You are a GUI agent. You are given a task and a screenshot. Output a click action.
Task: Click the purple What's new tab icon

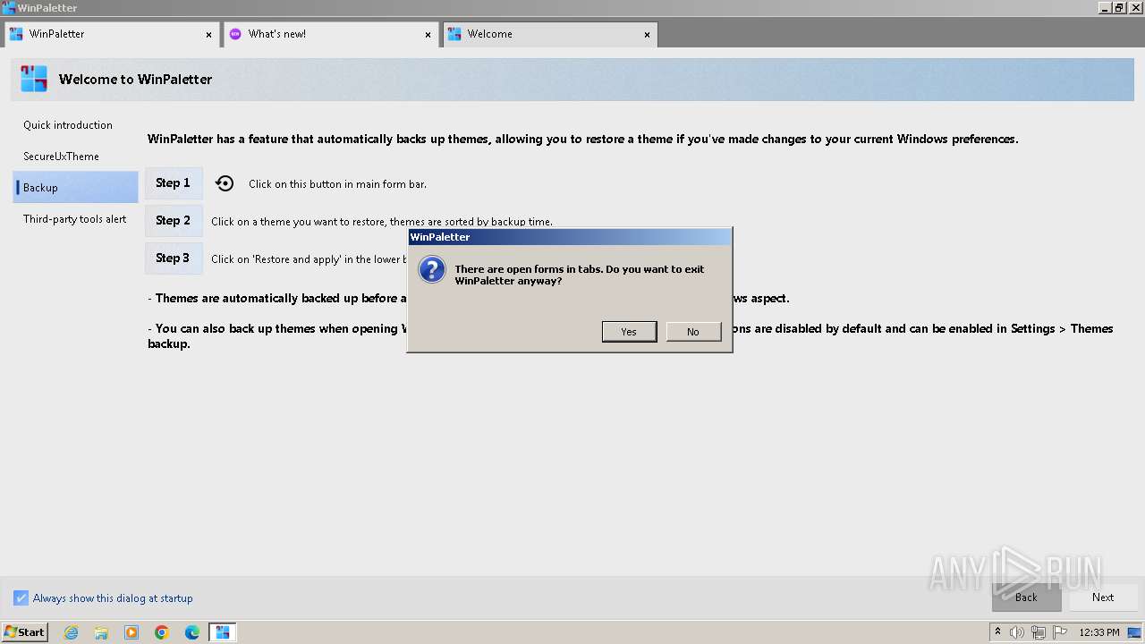click(235, 34)
